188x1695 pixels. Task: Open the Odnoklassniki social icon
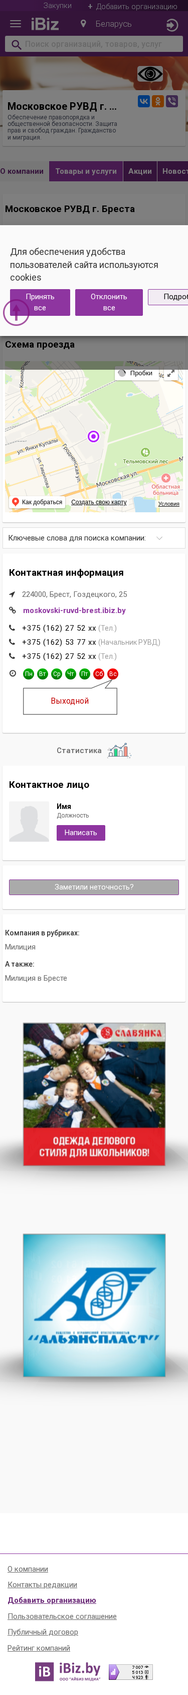tap(158, 101)
